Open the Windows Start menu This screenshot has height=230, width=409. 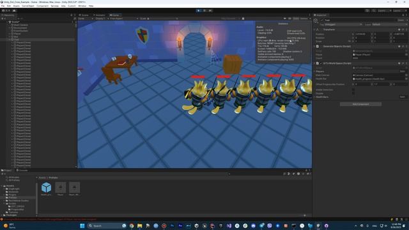82,226
